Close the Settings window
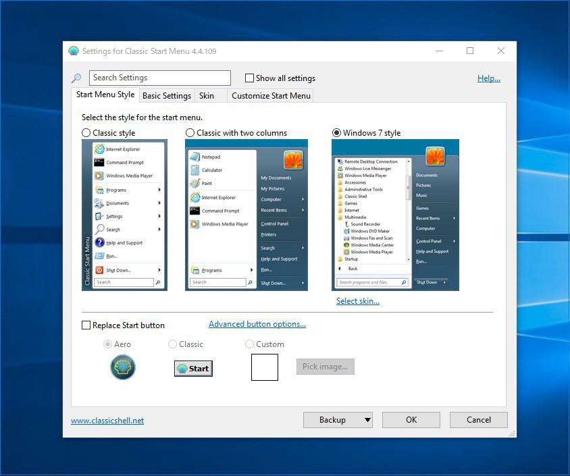Screen dimensions: 570x476 click(501, 51)
